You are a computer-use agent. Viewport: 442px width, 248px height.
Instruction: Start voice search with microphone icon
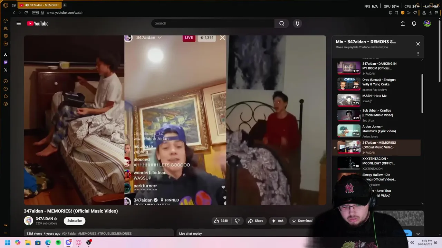click(x=297, y=23)
